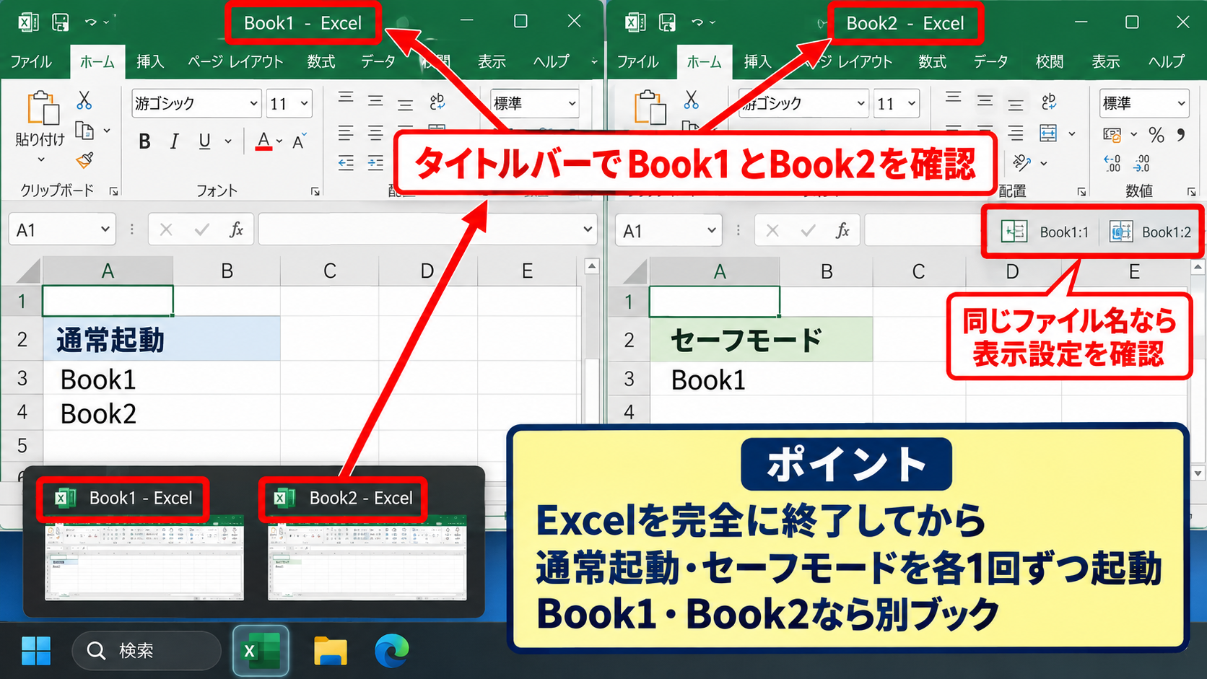This screenshot has width=1207, height=679.
Task: Click Save icon in Book2 title bar
Action: click(x=668, y=22)
